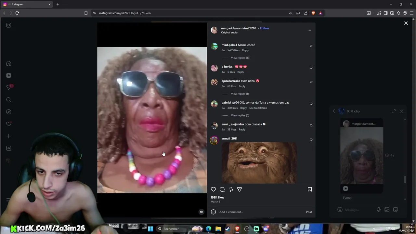Open armali_2011 profile link
Screen dimensions: 416x234
(229, 138)
